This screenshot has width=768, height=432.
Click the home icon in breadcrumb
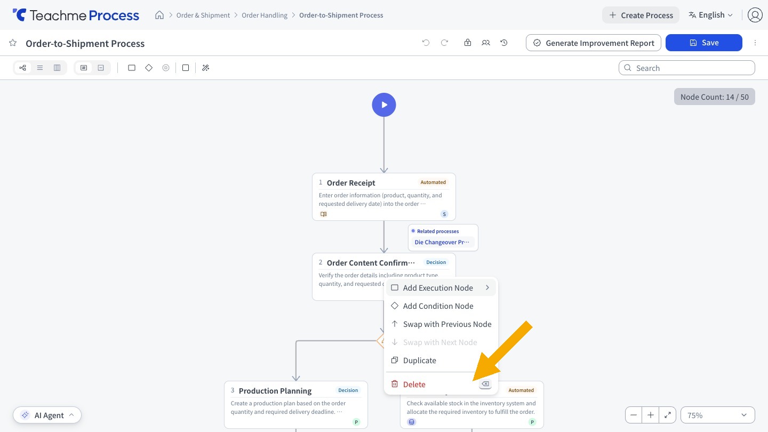159,15
